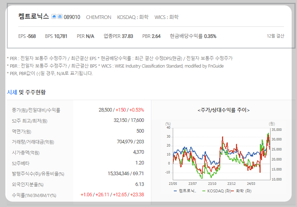The height and width of the screenshot is (207, 297).
Task: Click the 종가(원)/전일대비/수익률 row label
Action: pyautogui.click(x=36, y=110)
